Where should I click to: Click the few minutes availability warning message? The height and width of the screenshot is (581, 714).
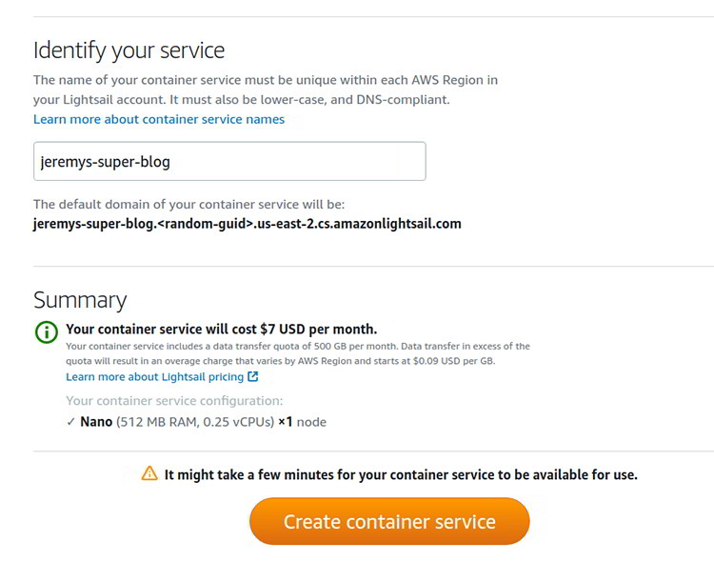click(x=401, y=474)
